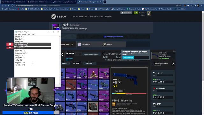The image size is (204, 115).
Task: Switch to the third Steam Community tab
Action: click(64, 2)
